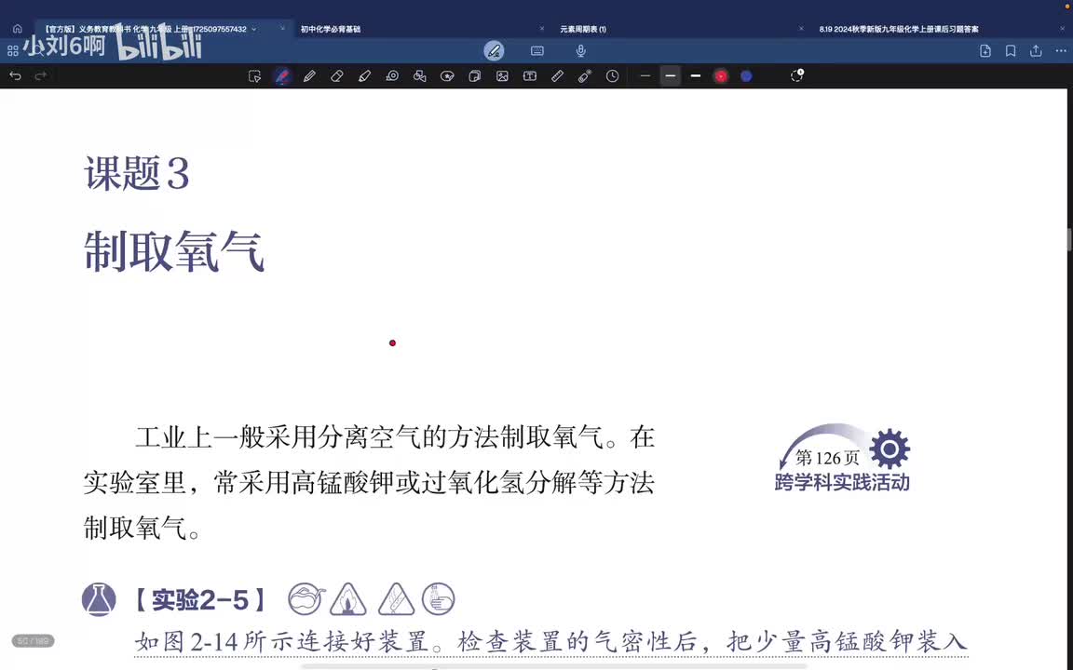Select the pencil tool
This screenshot has width=1073, height=670.
pyautogui.click(x=309, y=76)
